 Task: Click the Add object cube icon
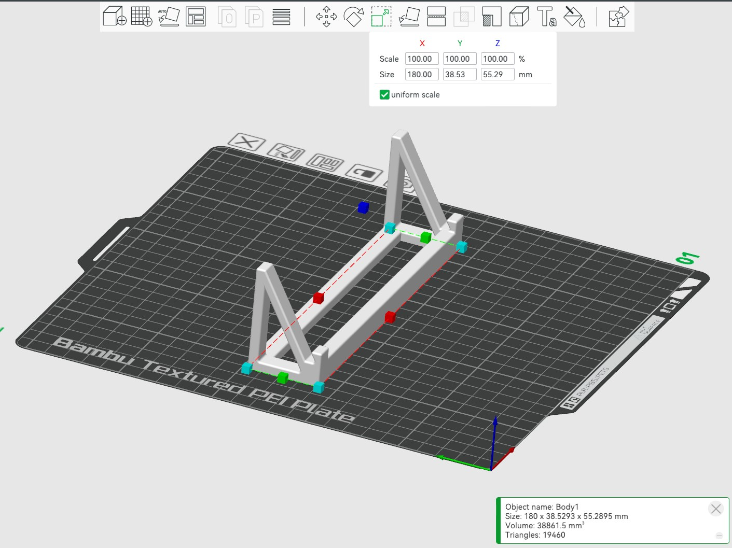(115, 16)
